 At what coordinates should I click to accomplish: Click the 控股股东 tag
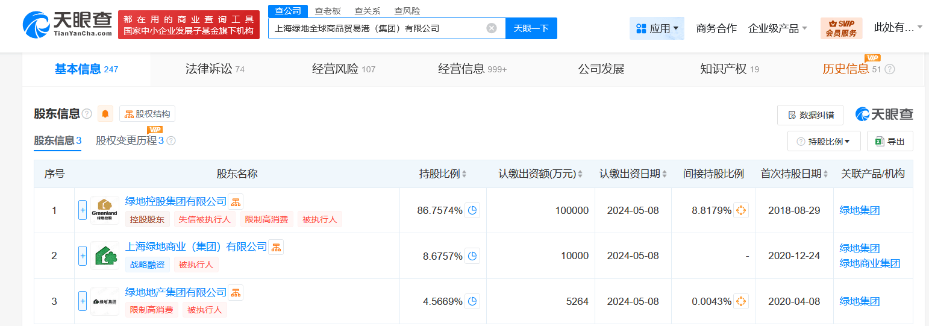(148, 219)
